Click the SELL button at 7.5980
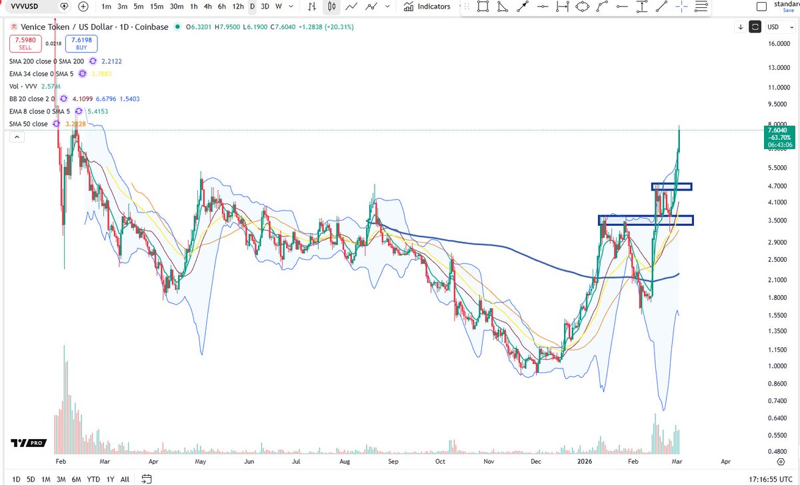Screen dimensions: 800x485 (25, 43)
